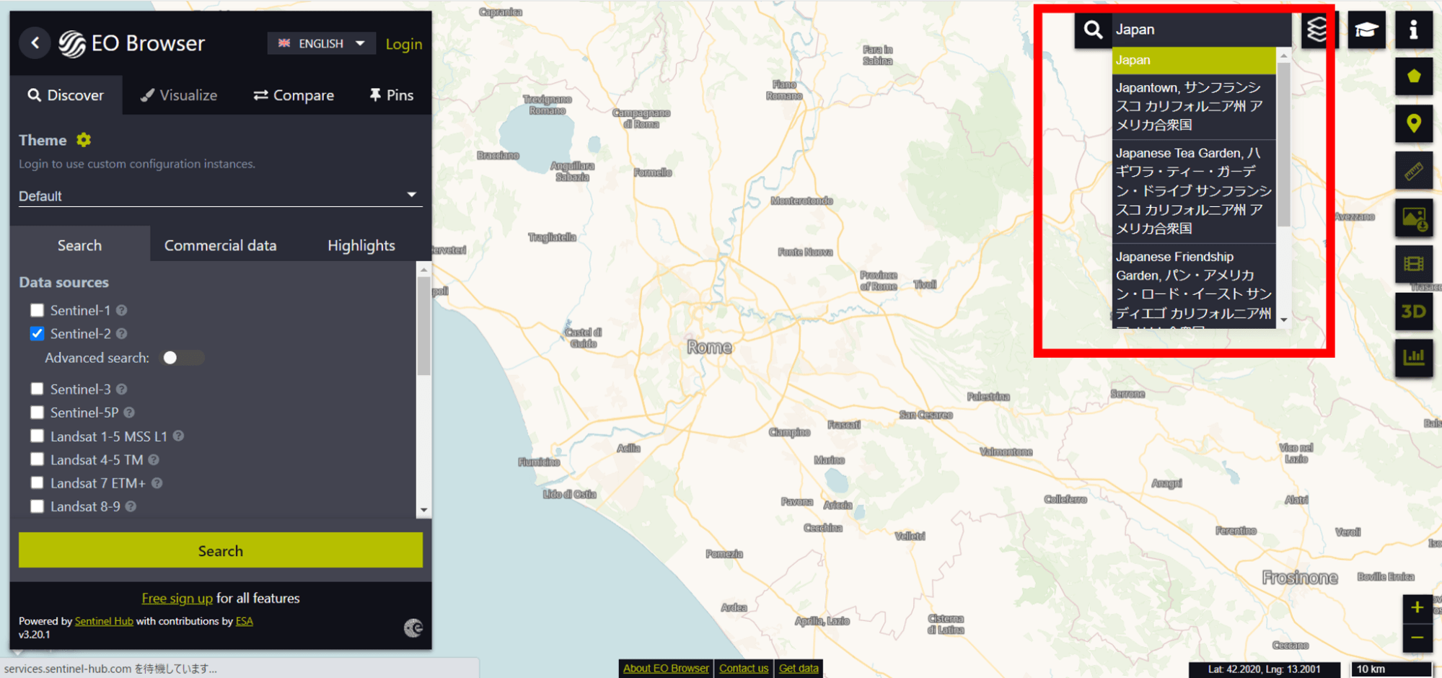The height and width of the screenshot is (678, 1442).
Task: Click the round icon at panel bottom right
Action: tap(413, 628)
